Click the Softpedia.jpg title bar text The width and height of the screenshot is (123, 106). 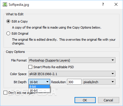[x=19, y=5]
